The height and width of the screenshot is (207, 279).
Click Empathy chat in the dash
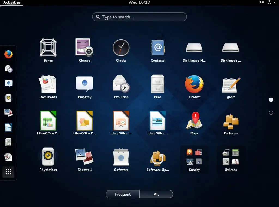tap(8, 83)
